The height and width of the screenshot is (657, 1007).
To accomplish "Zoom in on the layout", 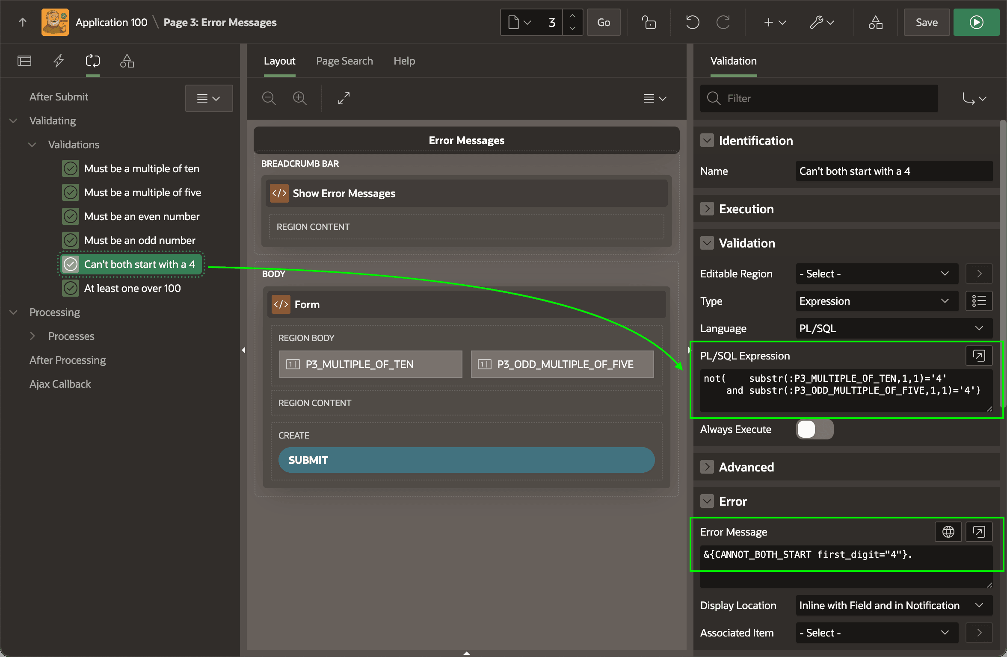I will [300, 98].
